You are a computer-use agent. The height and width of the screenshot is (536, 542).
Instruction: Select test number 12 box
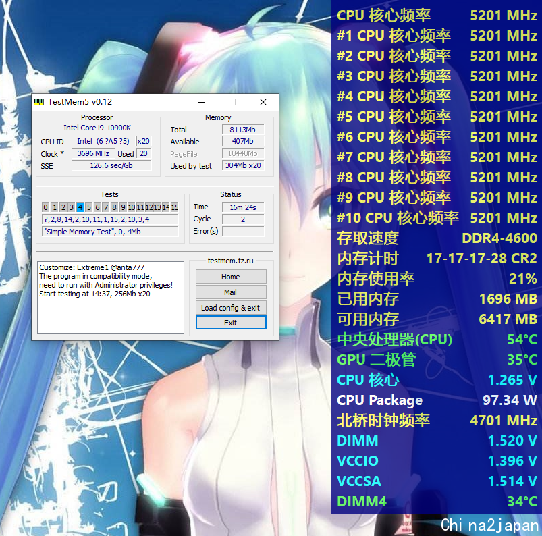pos(148,207)
